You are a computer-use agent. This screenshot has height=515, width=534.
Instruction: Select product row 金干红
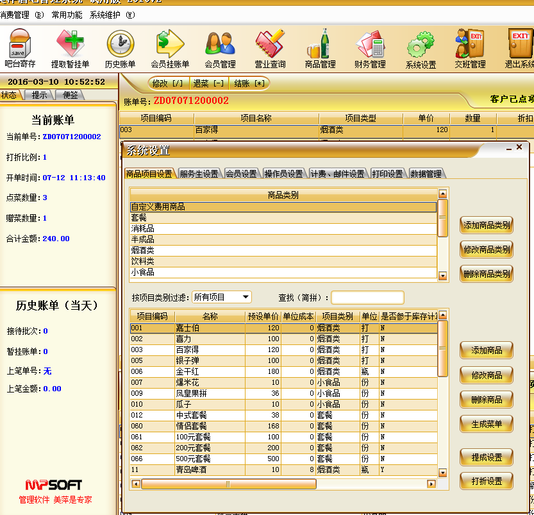(283, 371)
